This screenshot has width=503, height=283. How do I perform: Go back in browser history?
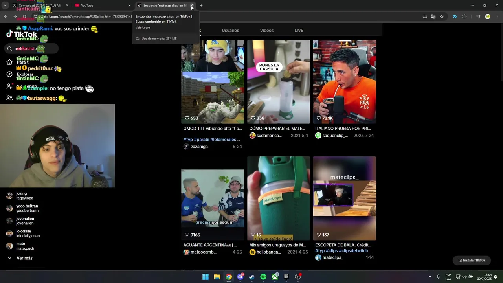click(x=6, y=17)
